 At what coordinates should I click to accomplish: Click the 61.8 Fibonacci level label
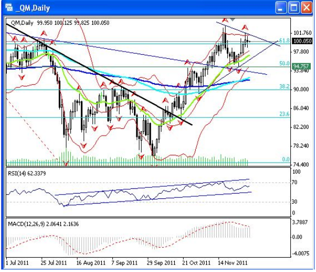[x=284, y=40]
